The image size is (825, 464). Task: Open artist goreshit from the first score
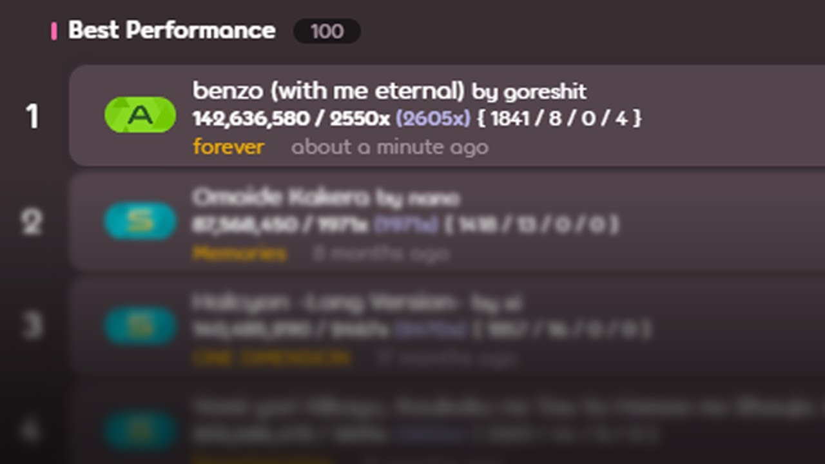[545, 92]
